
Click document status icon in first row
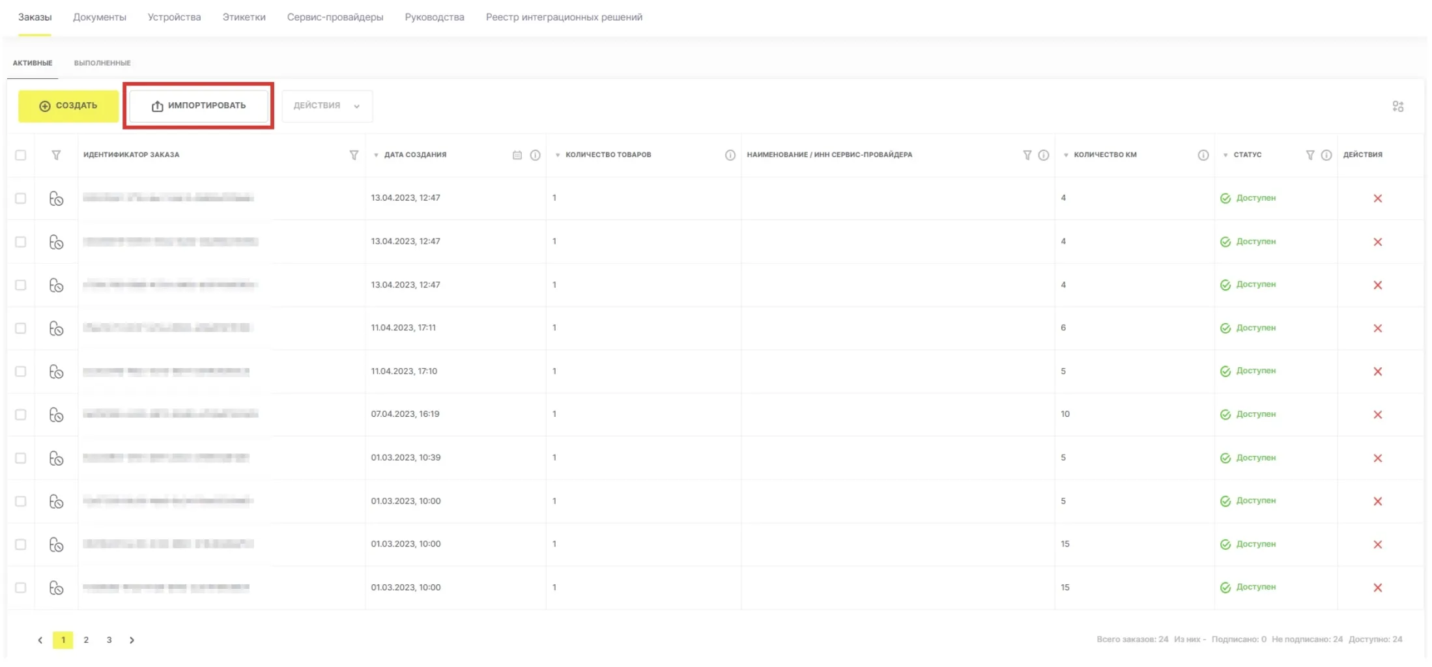pyautogui.click(x=57, y=199)
